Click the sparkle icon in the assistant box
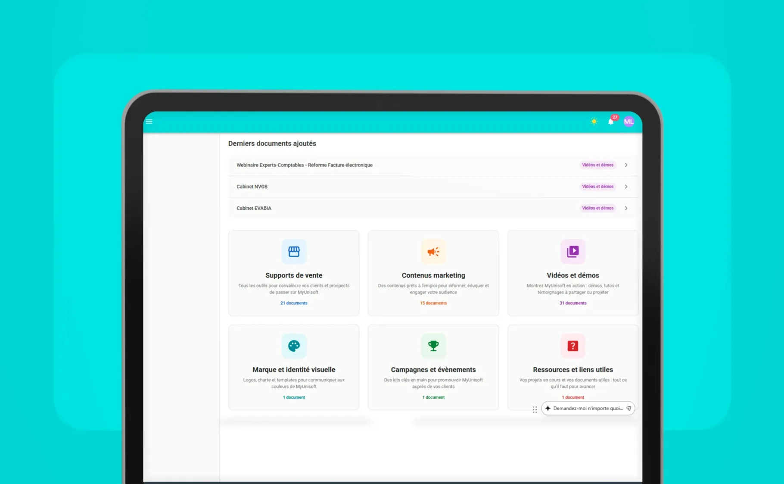Viewport: 784px width, 484px height. [x=548, y=408]
